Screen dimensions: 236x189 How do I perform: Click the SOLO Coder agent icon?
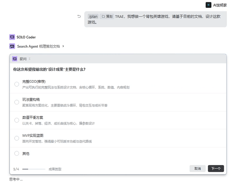point(12,37)
